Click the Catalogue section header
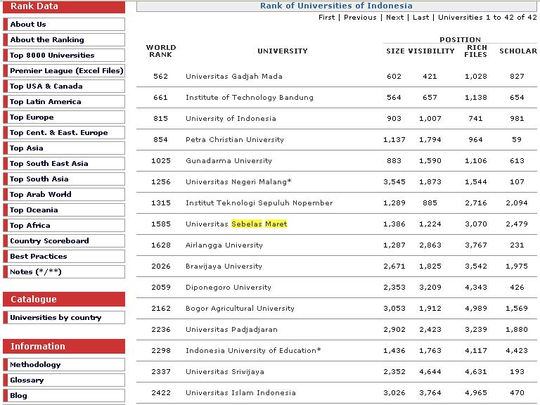The image size is (540, 405). (64, 300)
